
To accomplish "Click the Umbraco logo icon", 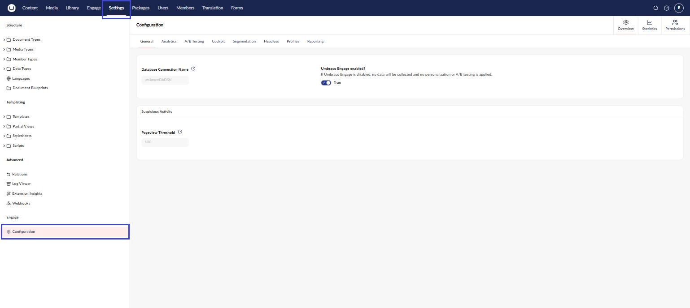I will (12, 8).
